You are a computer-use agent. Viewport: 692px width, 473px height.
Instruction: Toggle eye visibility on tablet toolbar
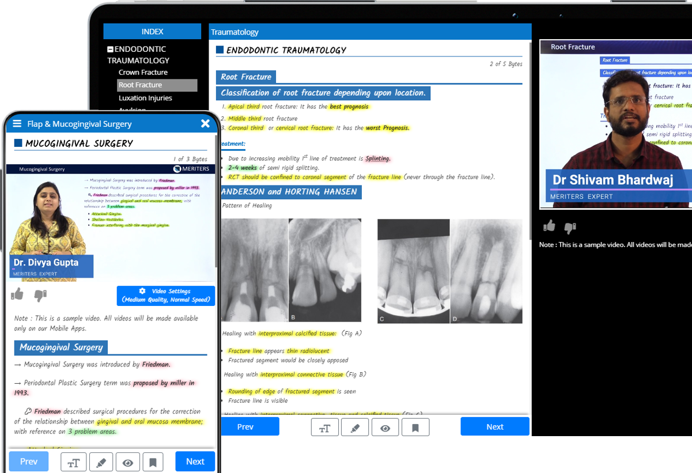(x=385, y=428)
